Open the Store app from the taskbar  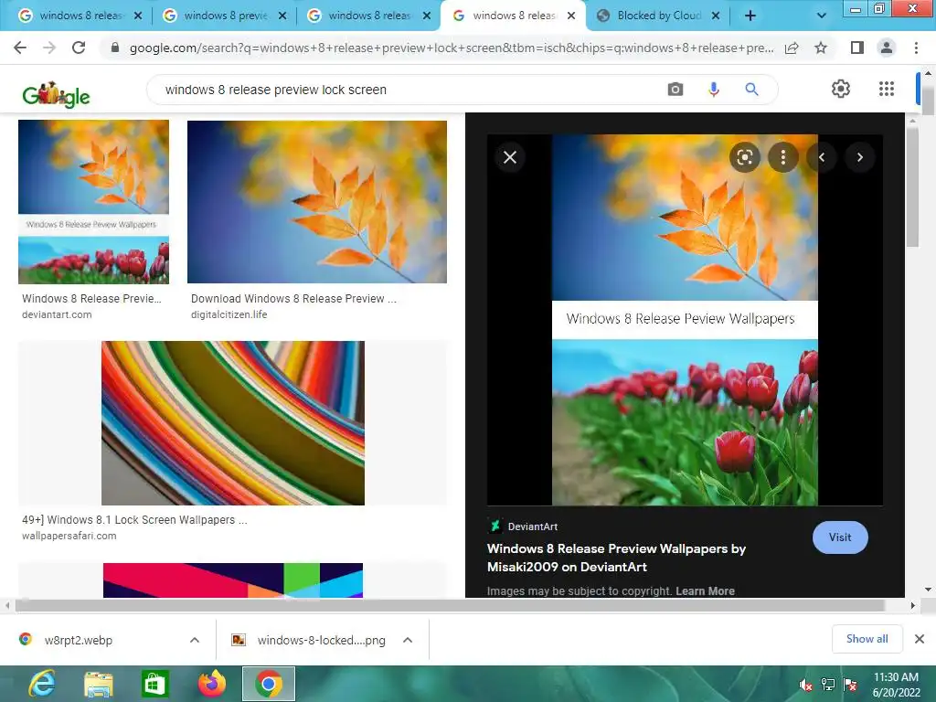pyautogui.click(x=155, y=684)
